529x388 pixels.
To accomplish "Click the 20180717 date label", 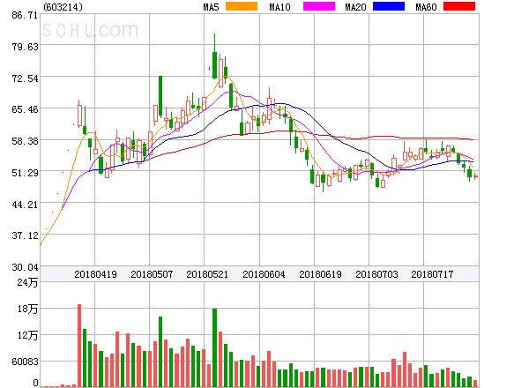I will [x=432, y=274].
